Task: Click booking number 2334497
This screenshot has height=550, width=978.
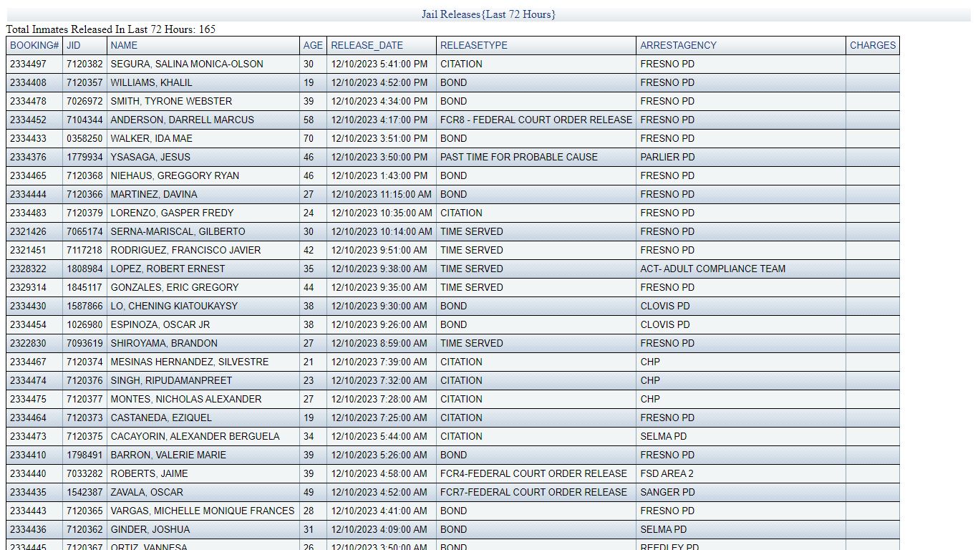Action: coord(28,64)
